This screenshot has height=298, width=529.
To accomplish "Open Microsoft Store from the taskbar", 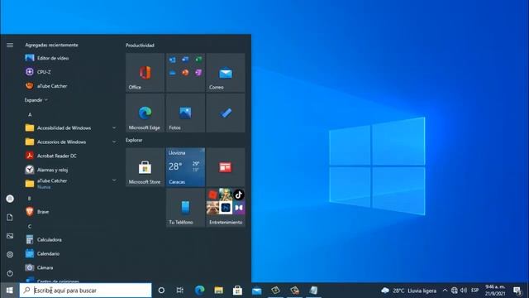I will point(237,291).
